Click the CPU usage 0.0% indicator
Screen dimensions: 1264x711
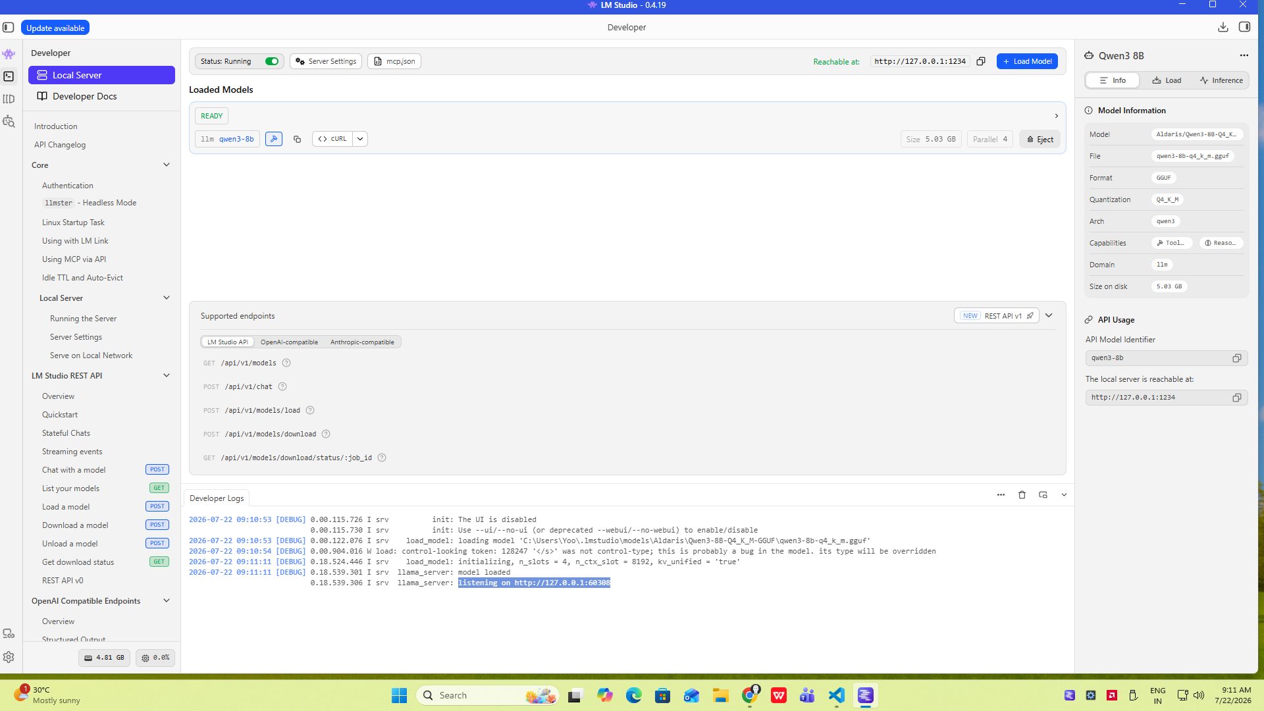click(155, 658)
